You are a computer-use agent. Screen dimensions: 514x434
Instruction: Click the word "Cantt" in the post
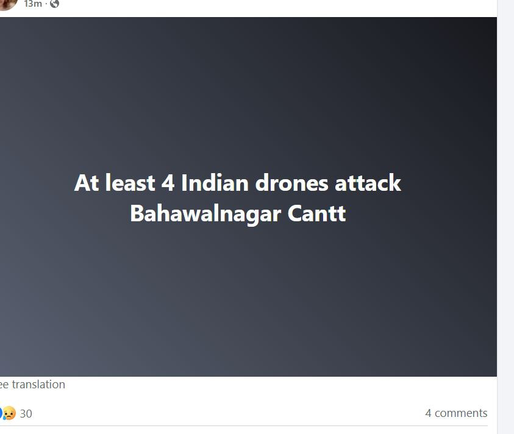pos(316,213)
